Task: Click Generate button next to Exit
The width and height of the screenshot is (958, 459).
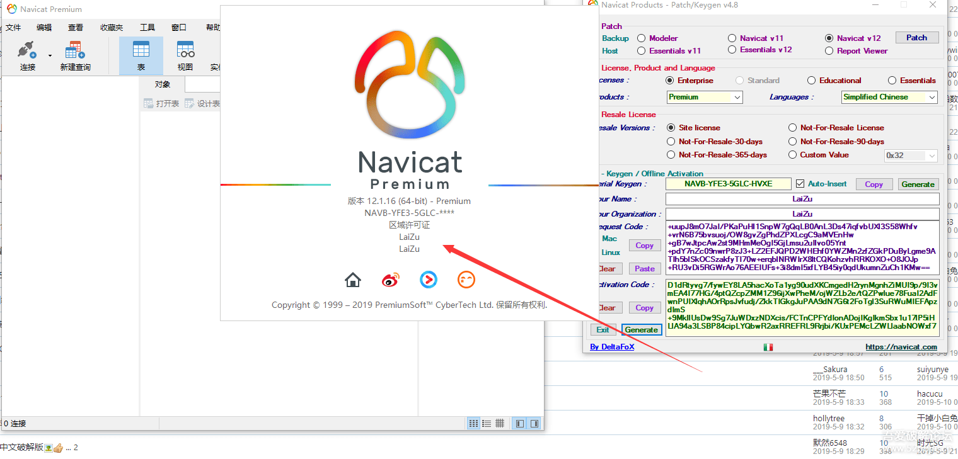Action: coord(642,330)
